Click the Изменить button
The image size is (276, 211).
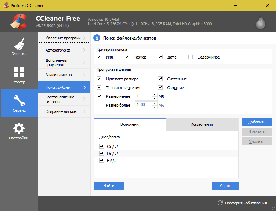(x=257, y=132)
